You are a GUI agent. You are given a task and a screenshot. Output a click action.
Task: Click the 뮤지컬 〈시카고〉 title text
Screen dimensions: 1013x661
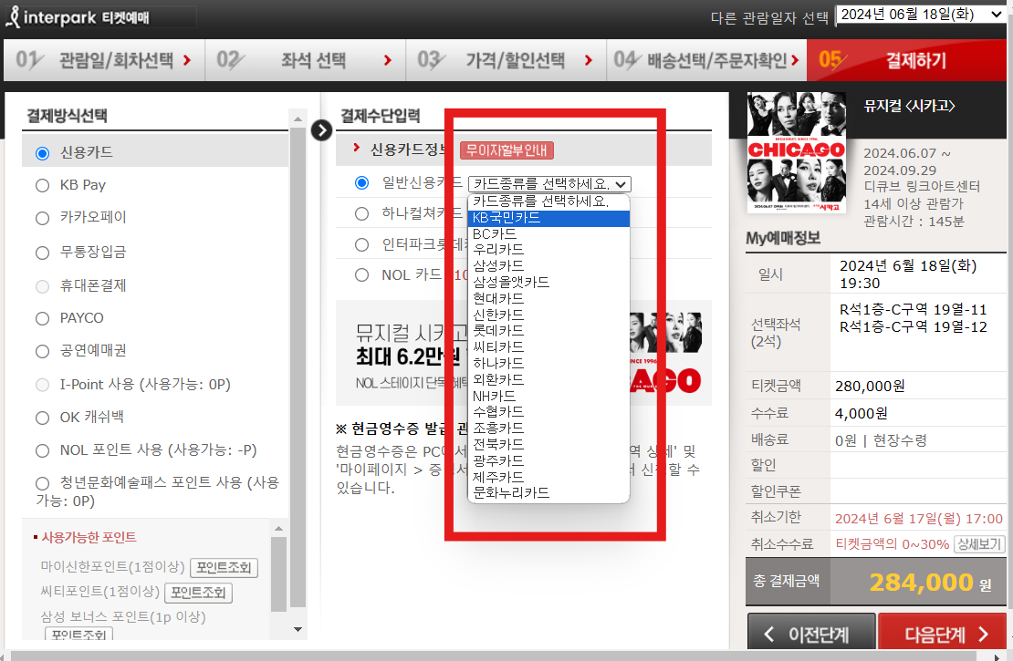coord(910,106)
